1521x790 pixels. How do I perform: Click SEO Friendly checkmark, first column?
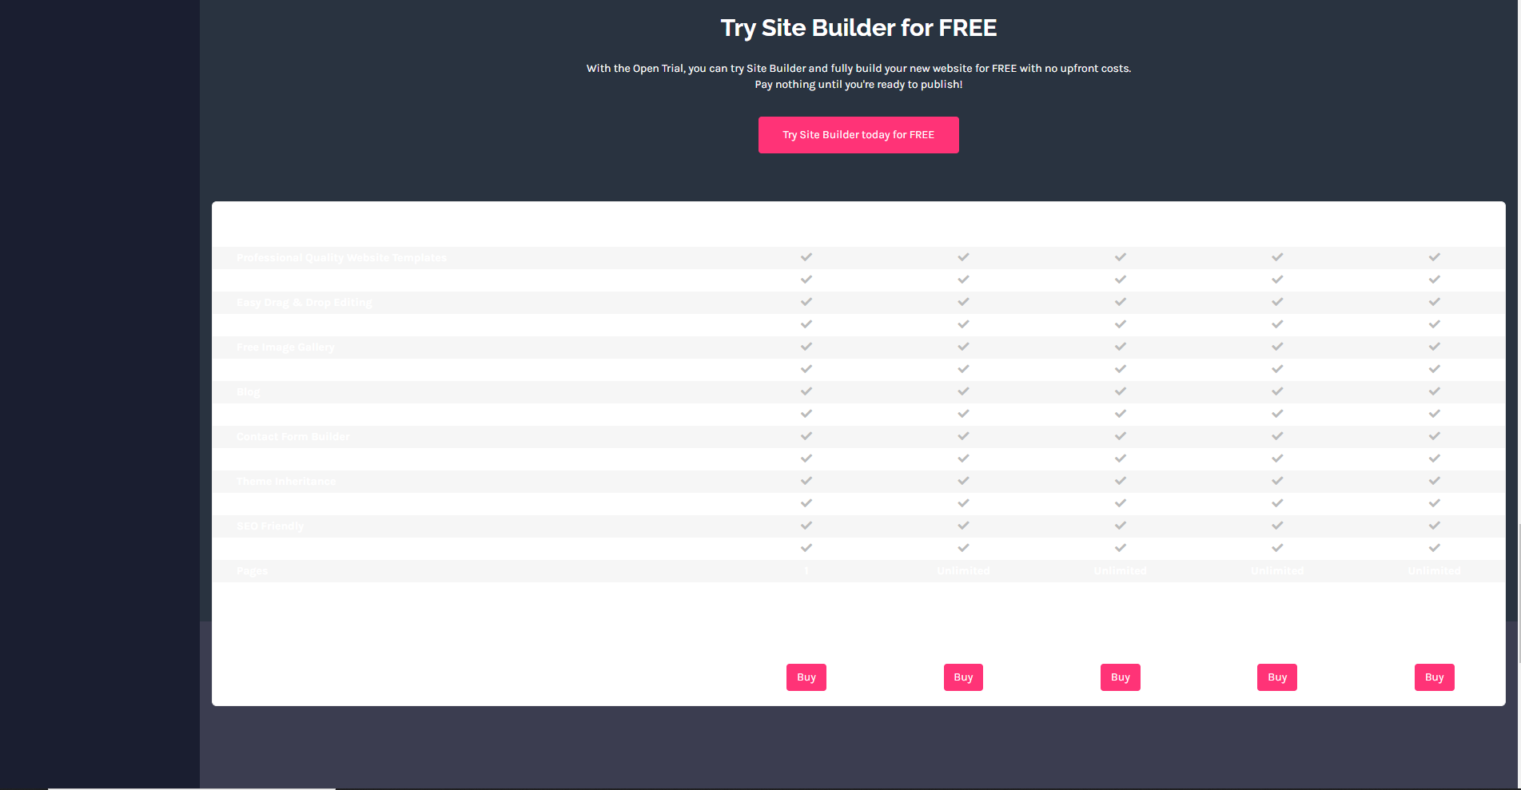click(806, 526)
